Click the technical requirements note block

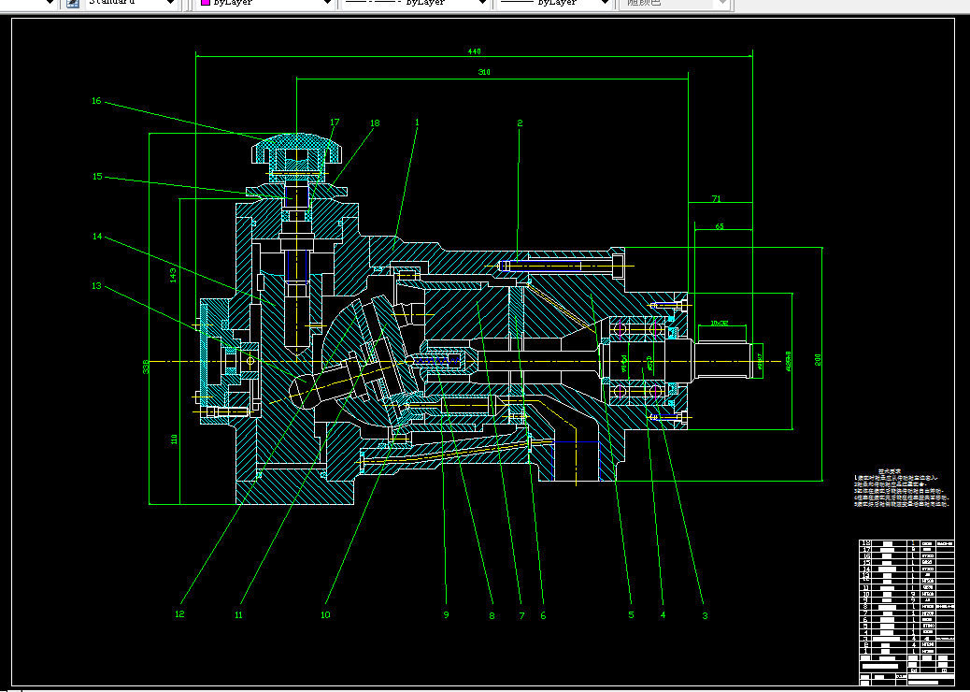coord(902,489)
